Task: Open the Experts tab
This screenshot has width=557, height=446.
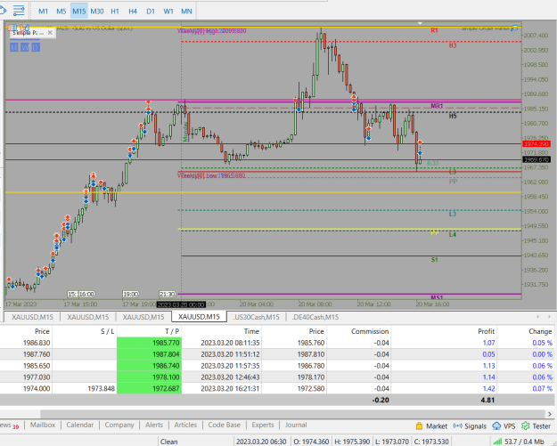Action: [x=263, y=425]
